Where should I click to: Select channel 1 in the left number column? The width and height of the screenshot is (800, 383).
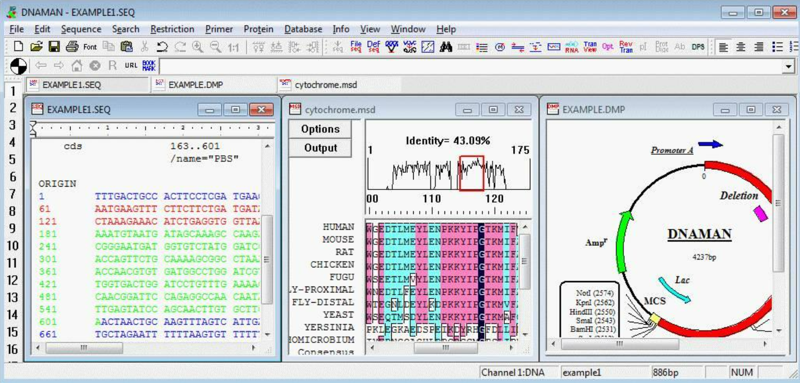click(13, 91)
